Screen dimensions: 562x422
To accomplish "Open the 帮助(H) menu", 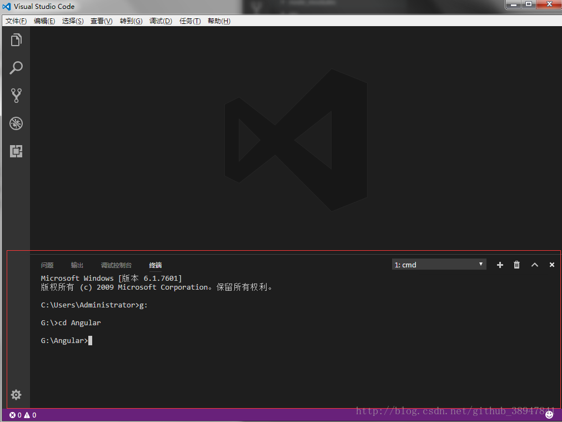I will (x=219, y=21).
